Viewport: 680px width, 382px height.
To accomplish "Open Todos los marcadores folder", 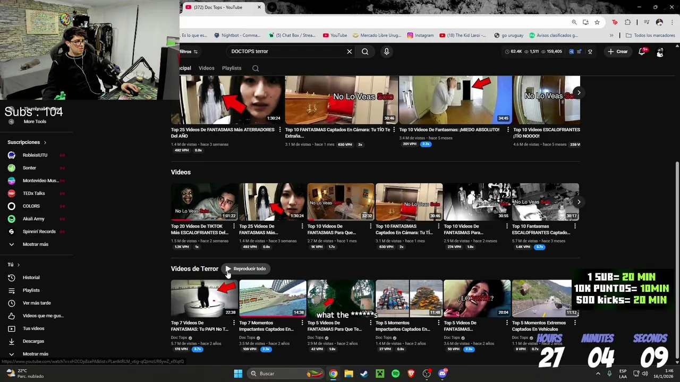I will tap(650, 36).
